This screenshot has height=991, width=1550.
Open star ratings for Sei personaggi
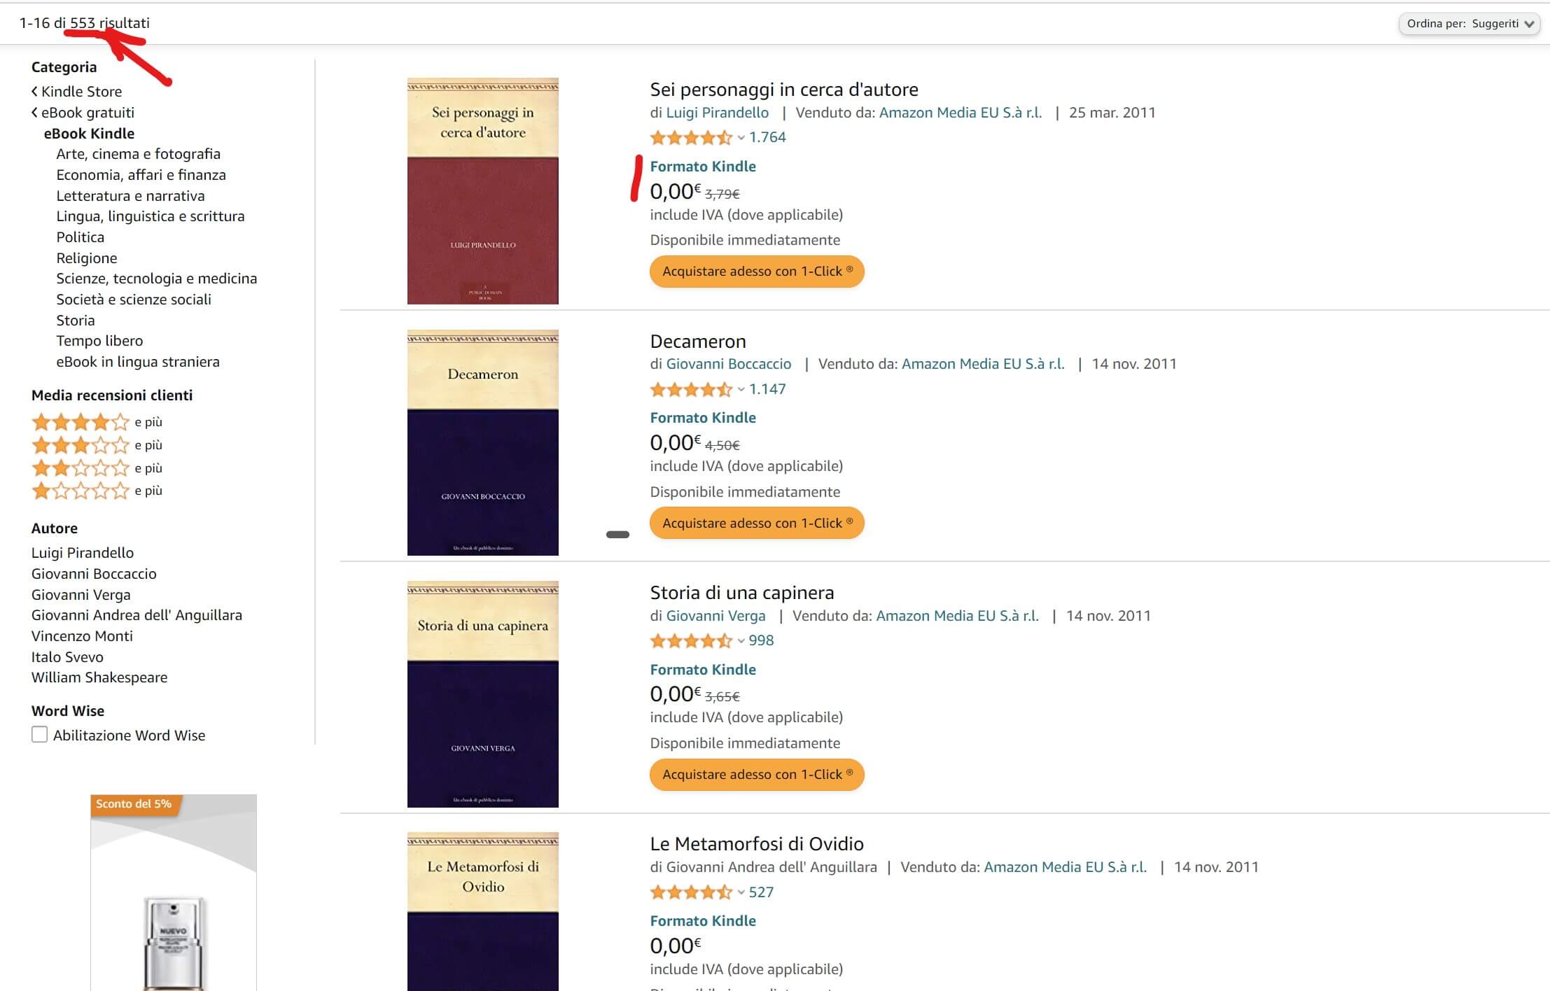coord(690,138)
